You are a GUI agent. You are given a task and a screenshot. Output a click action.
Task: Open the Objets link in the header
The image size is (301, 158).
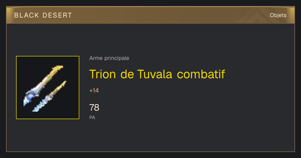coord(278,15)
